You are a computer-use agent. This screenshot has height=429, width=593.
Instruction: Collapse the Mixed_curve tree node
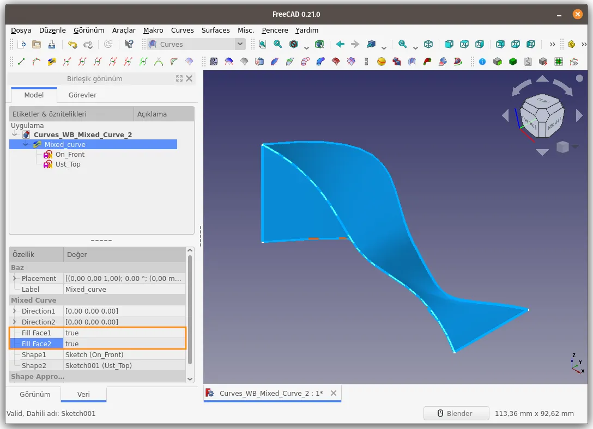[26, 144]
